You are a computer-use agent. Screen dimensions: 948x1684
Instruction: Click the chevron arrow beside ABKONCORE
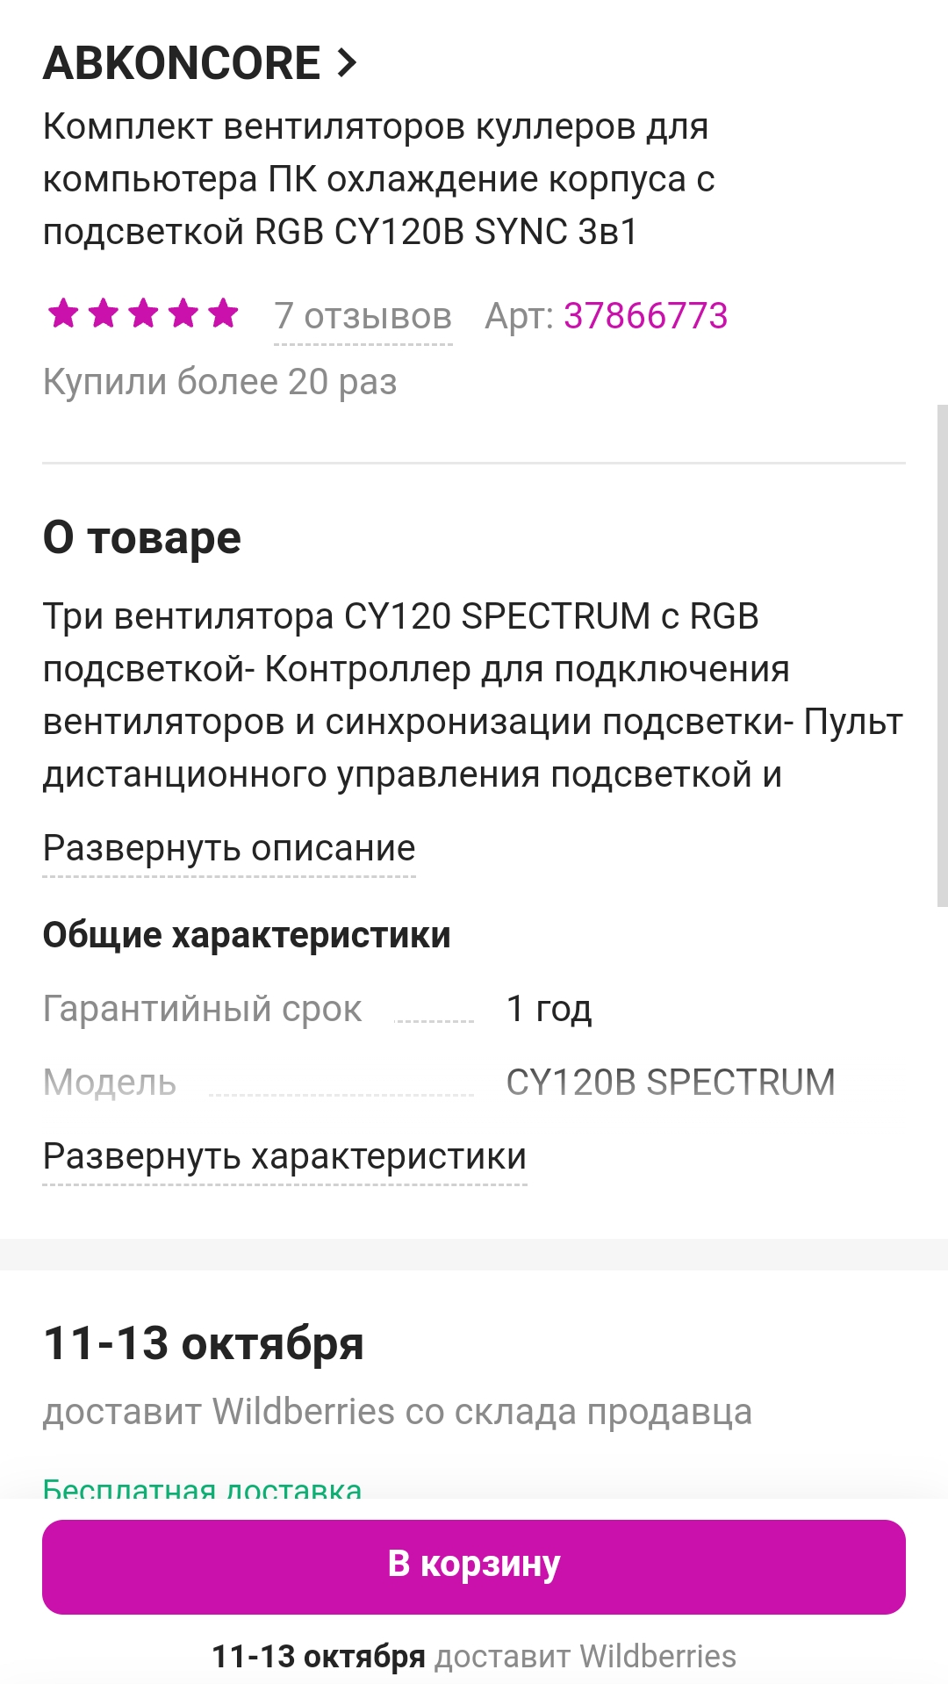coord(348,63)
